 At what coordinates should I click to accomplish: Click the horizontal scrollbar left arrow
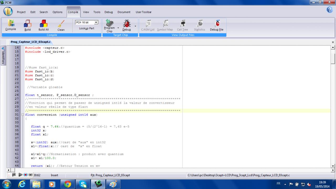9,170
